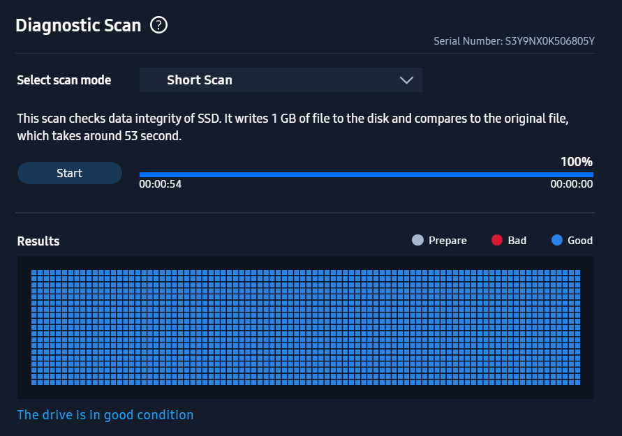
Task: Click the Bad legend label
Action: [x=517, y=241]
